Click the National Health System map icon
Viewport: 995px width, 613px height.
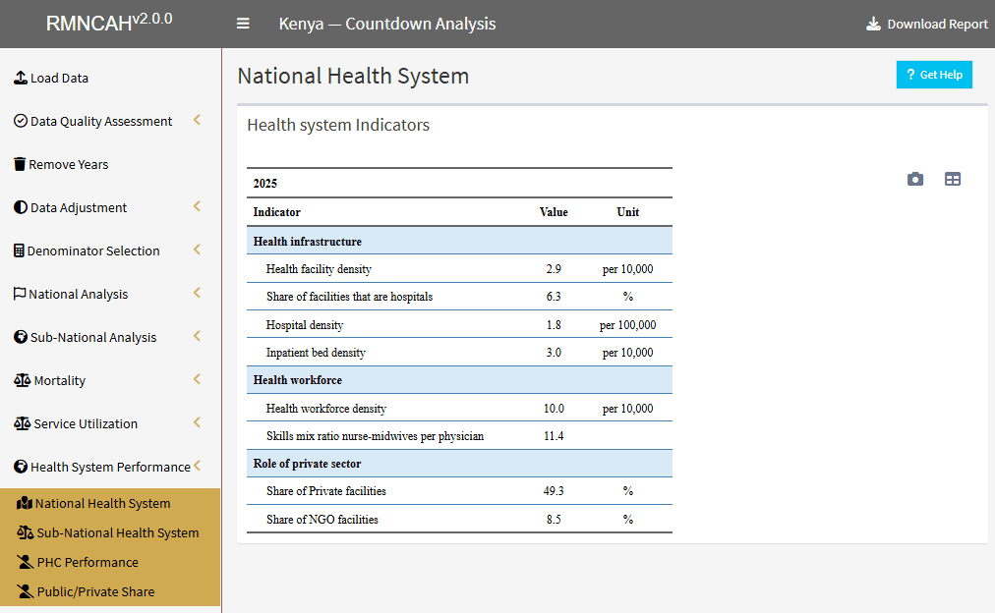click(x=25, y=503)
